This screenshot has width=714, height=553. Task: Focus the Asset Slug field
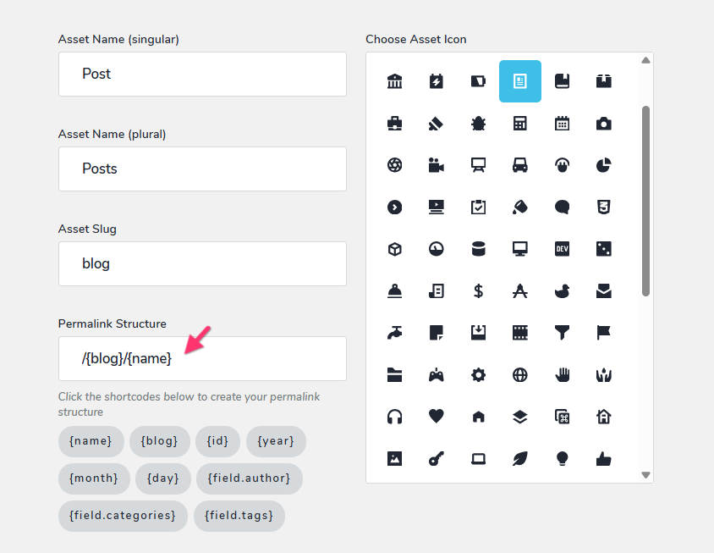point(202,263)
